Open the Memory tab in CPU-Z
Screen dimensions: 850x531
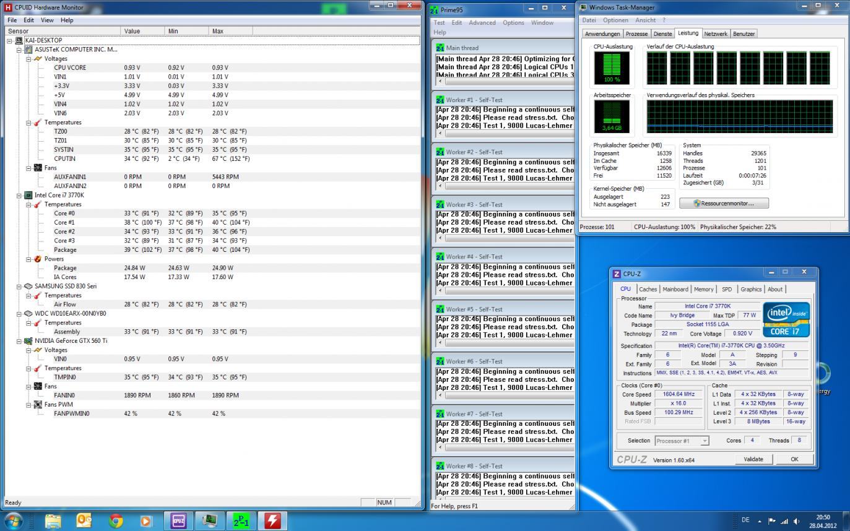tap(703, 289)
